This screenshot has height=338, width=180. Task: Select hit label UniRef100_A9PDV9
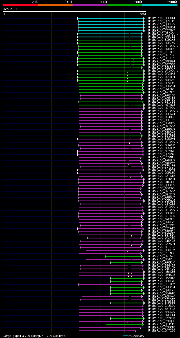point(161,129)
